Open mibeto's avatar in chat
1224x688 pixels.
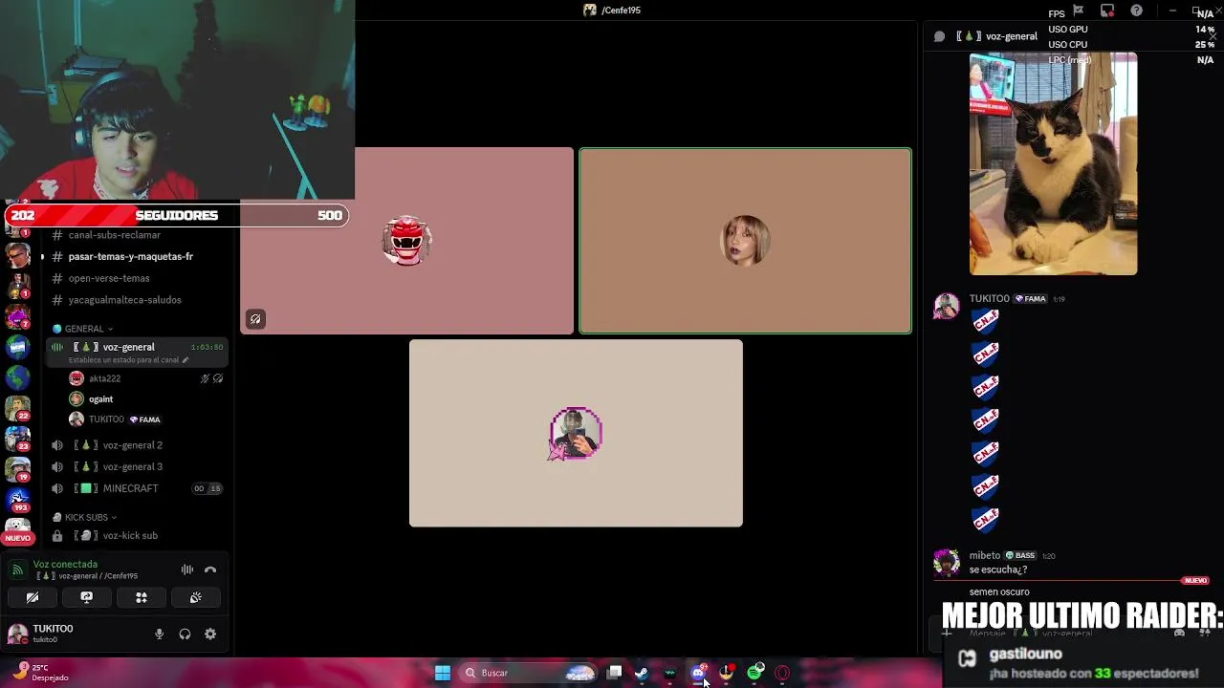coord(947,562)
